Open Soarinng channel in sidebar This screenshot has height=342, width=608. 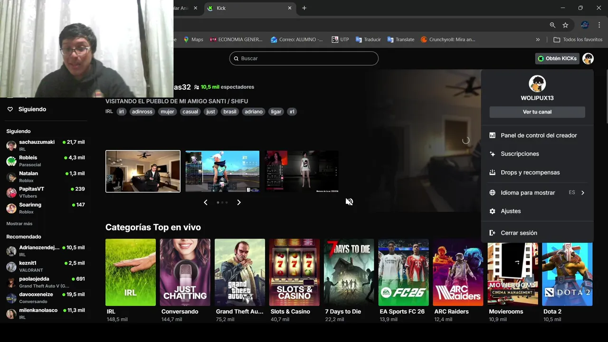coord(46,208)
